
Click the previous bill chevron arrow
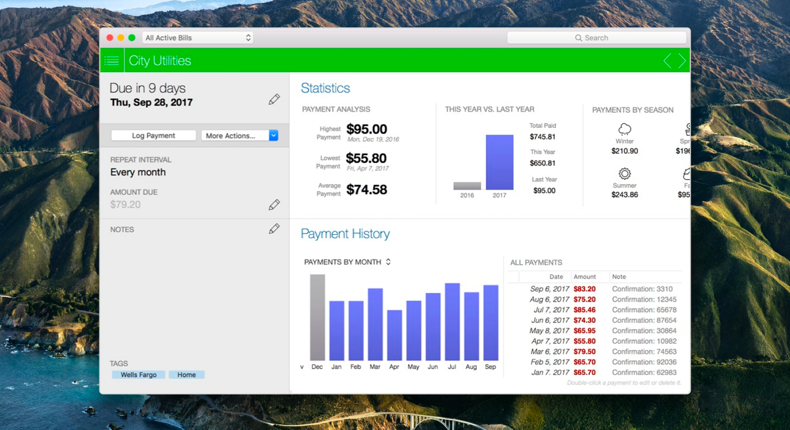[x=667, y=60]
